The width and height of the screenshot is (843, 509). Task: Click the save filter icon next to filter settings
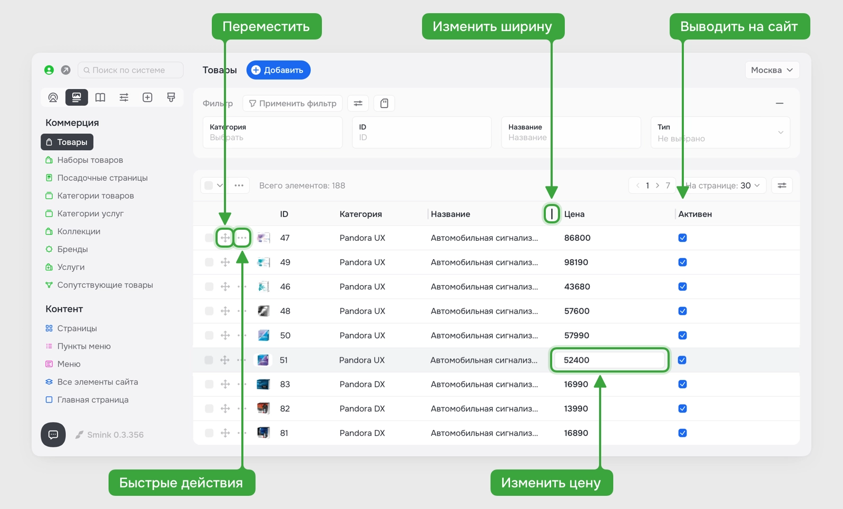pos(384,103)
